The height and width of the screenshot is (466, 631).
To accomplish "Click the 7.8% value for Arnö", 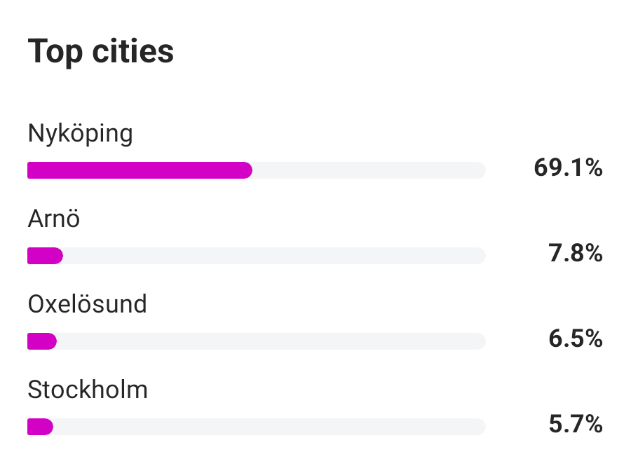I will coord(576,254).
